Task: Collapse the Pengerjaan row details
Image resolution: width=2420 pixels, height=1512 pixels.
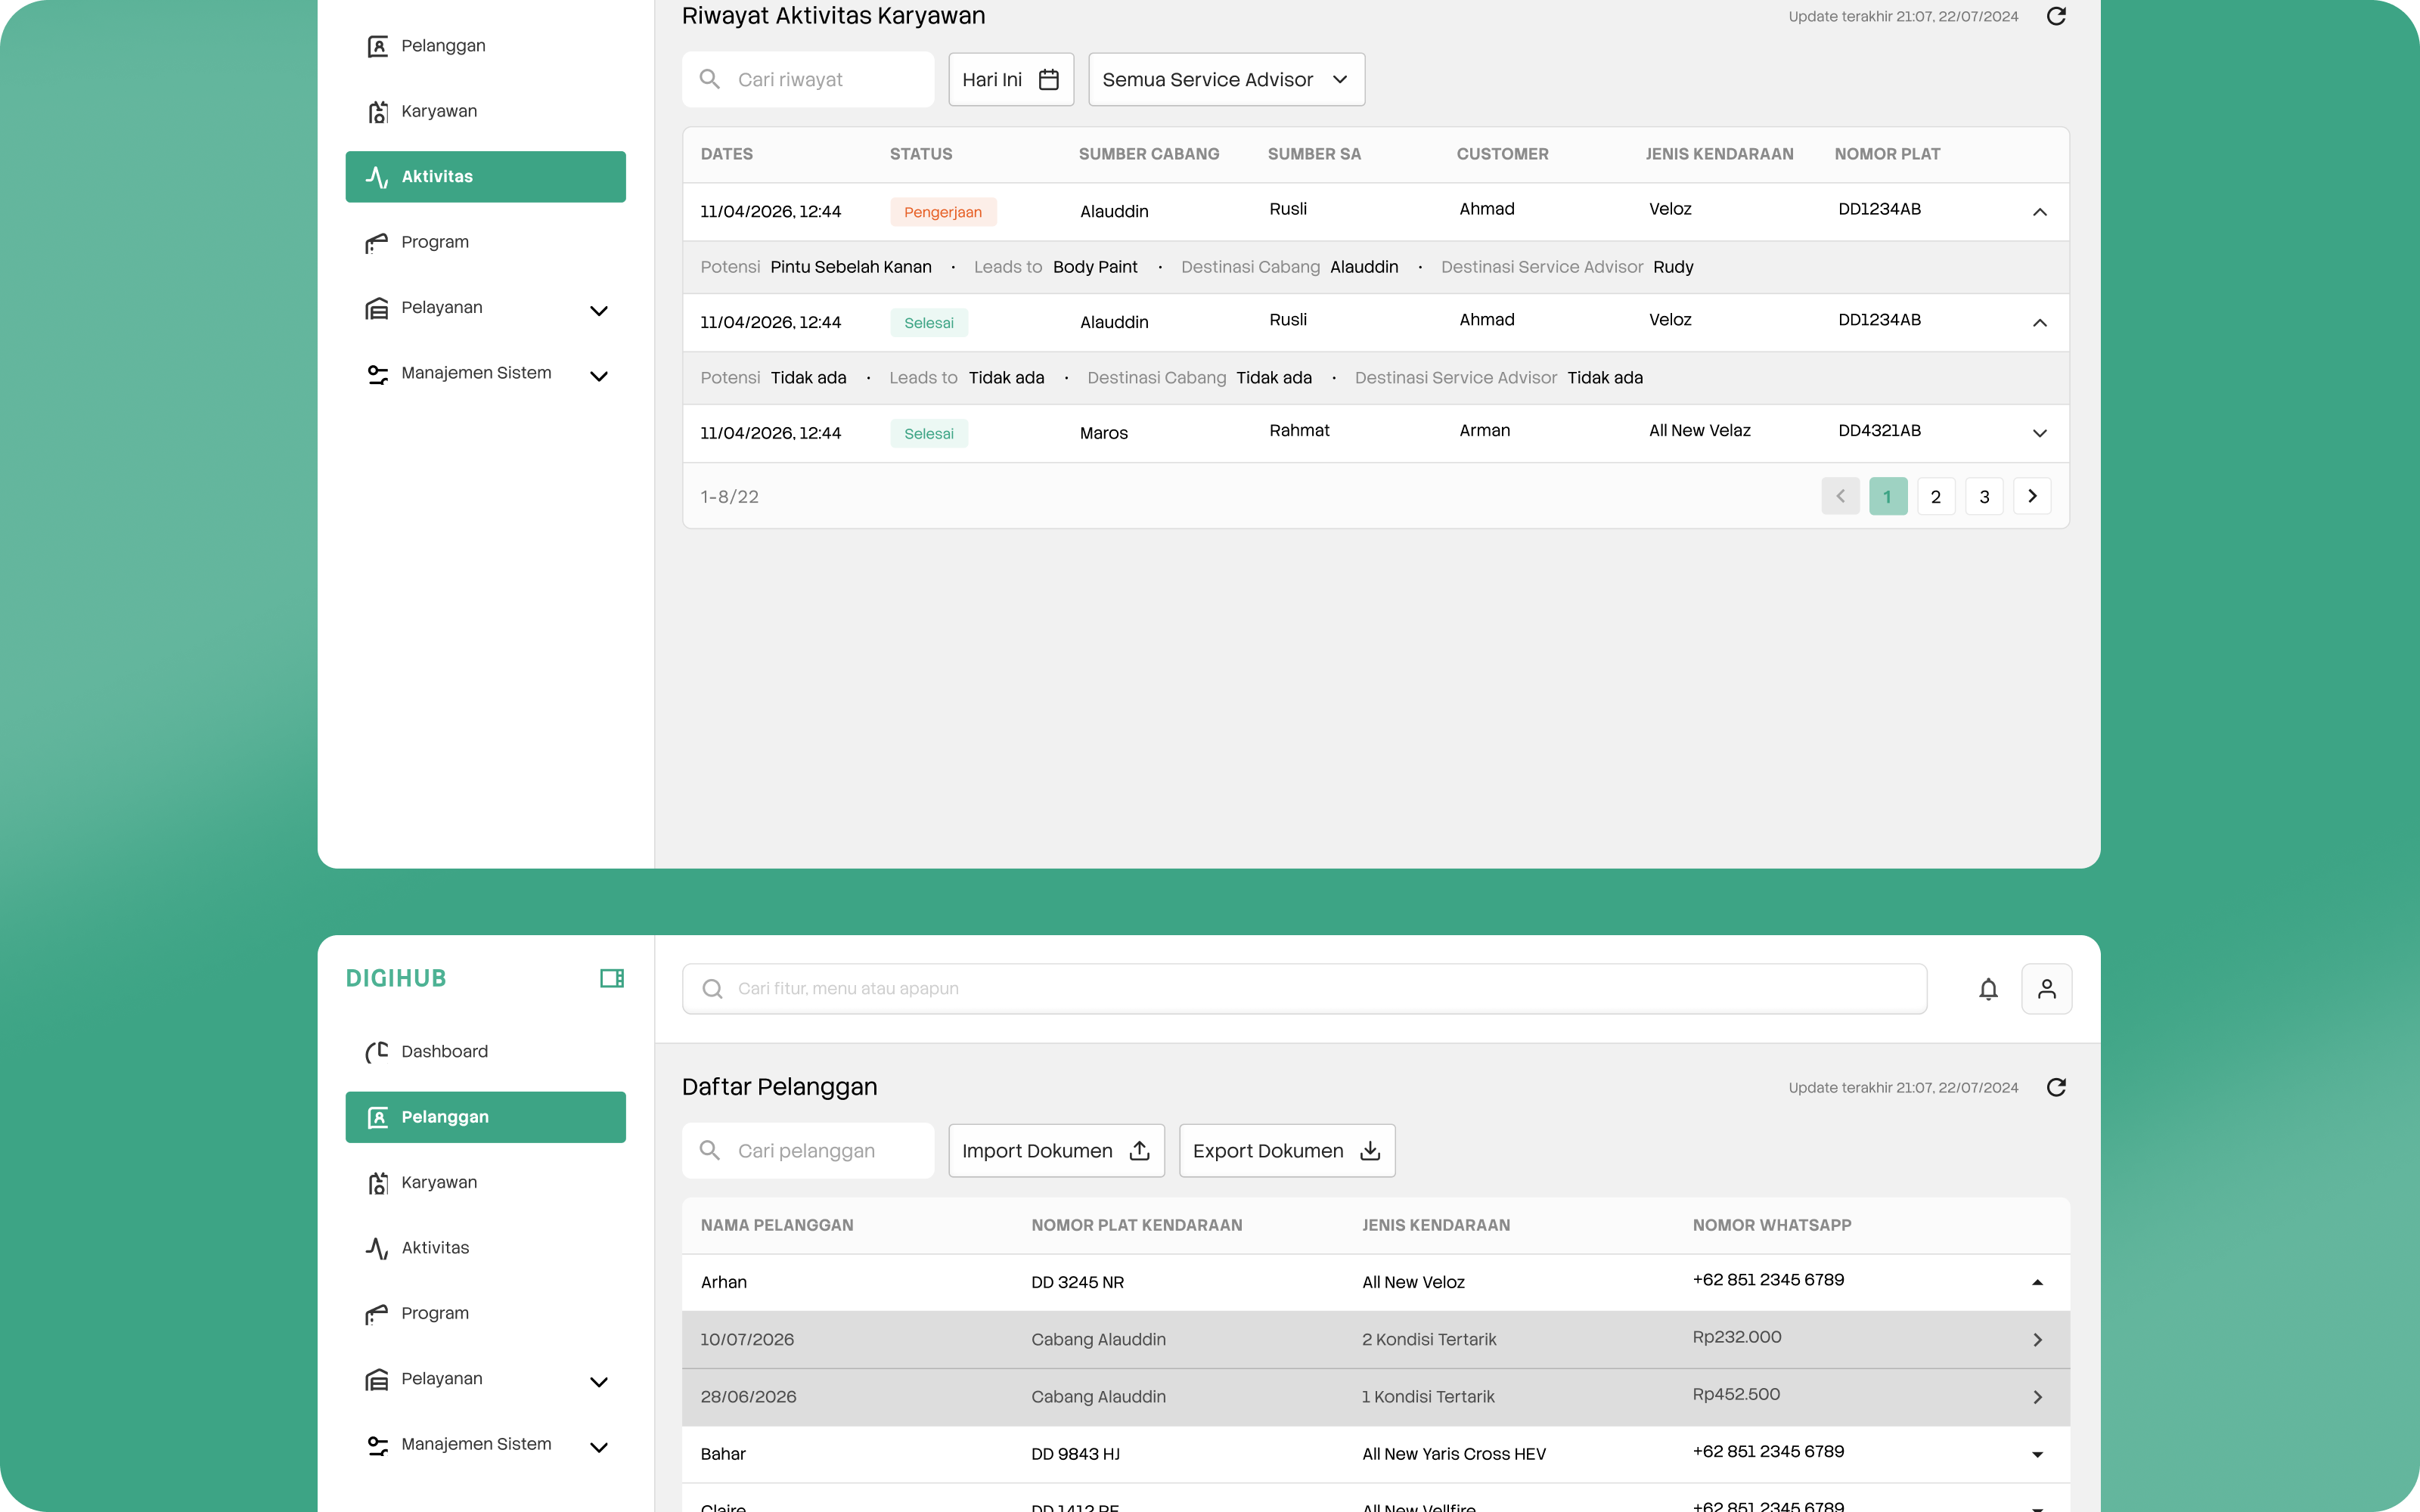Action: tap(2040, 212)
